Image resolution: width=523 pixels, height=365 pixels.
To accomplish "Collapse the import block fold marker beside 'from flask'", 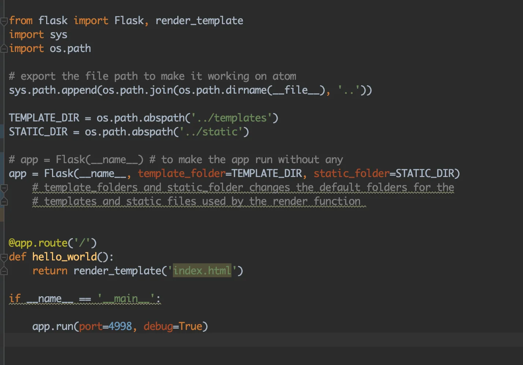I will [x=4, y=22].
